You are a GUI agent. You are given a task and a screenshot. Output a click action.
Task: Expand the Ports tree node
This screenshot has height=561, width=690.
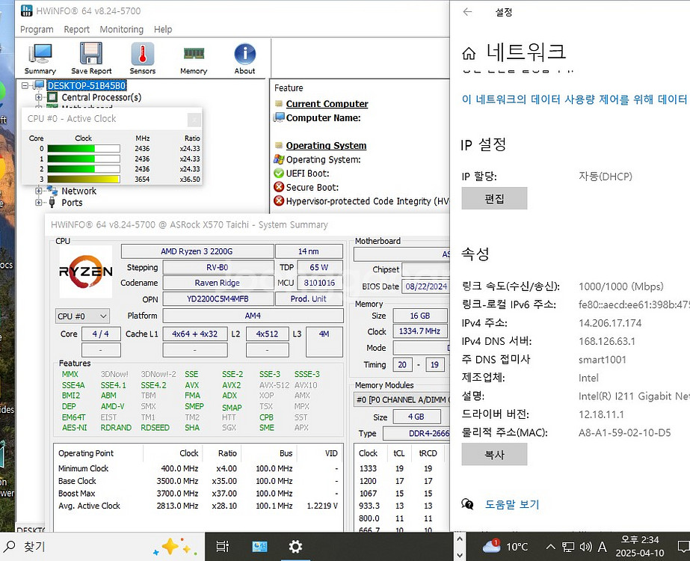(38, 203)
